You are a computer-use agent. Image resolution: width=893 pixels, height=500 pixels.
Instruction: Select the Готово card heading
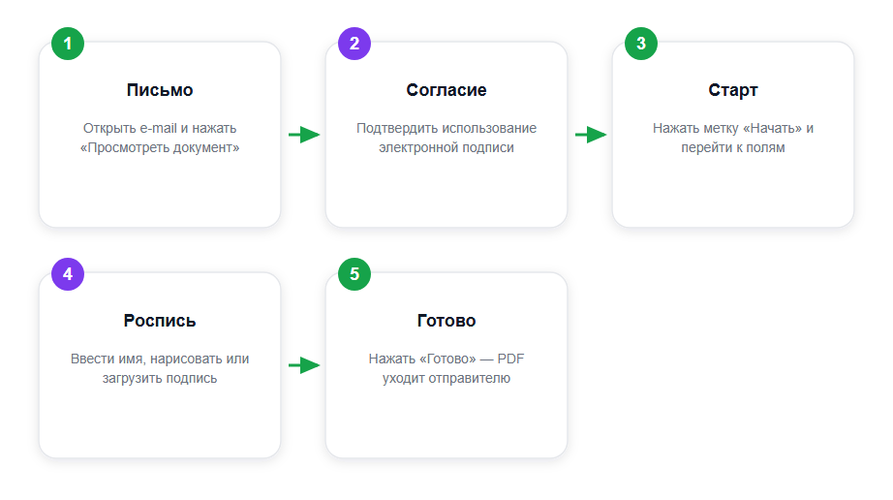(446, 321)
